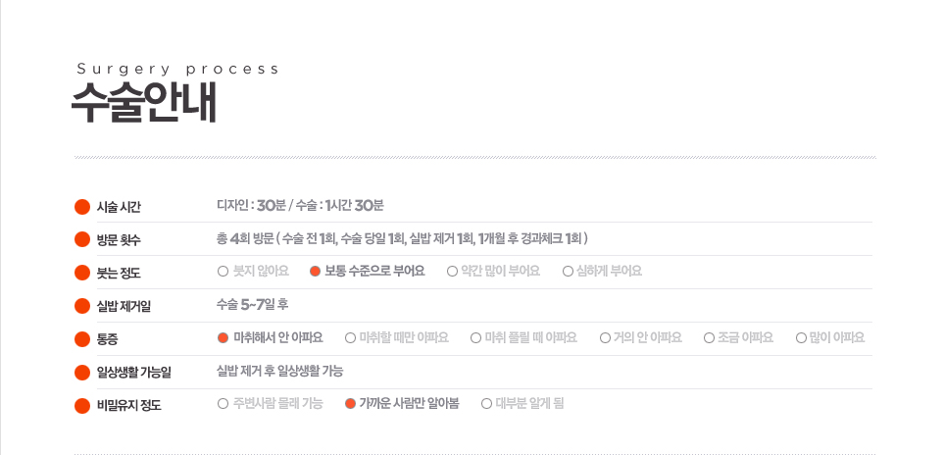Click the orange bullet beside 방문 횟수

tap(82, 239)
